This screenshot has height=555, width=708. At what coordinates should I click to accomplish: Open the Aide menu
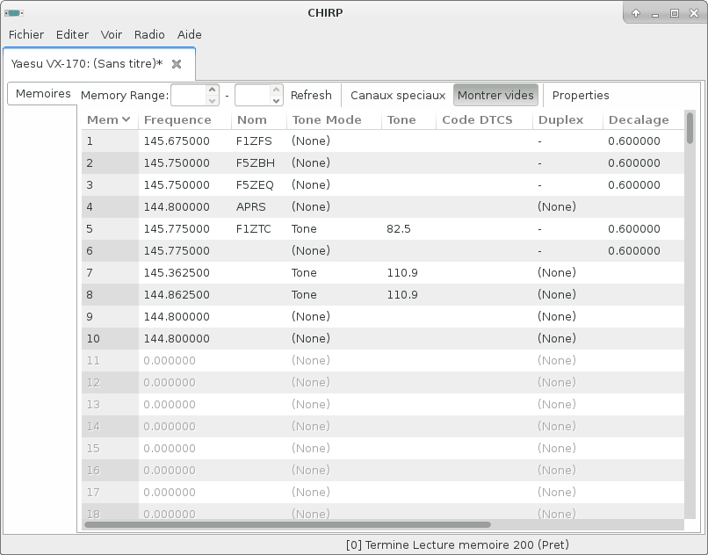190,35
